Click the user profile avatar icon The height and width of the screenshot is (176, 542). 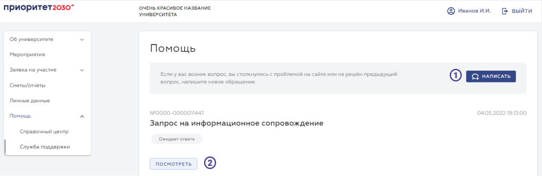(451, 11)
